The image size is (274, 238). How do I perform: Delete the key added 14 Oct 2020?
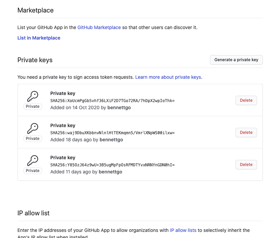coord(246,100)
